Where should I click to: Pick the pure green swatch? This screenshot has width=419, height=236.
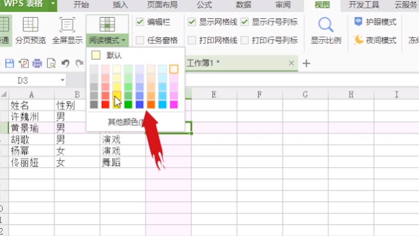[128, 104]
